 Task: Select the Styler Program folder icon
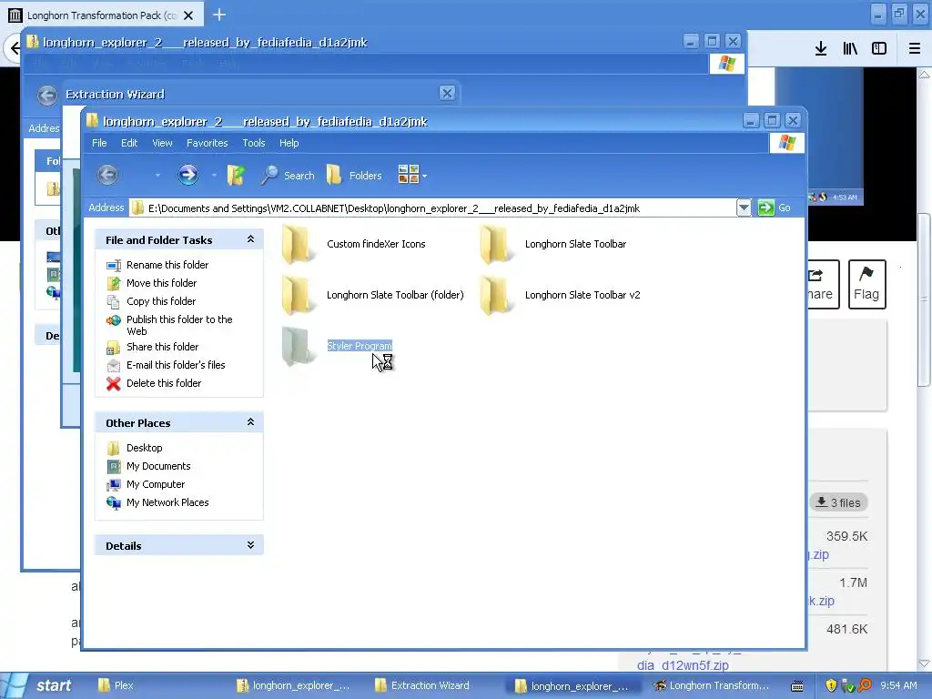click(297, 346)
